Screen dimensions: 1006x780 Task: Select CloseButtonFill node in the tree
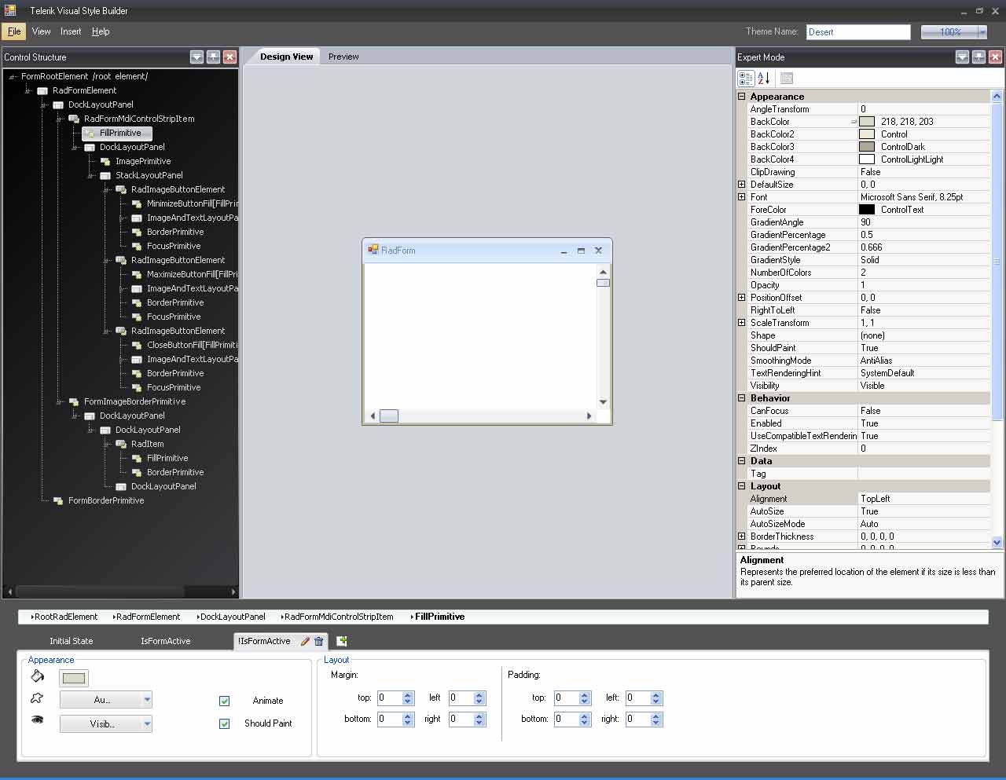(193, 345)
